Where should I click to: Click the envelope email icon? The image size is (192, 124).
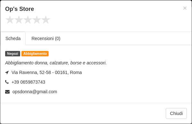pos(7,92)
